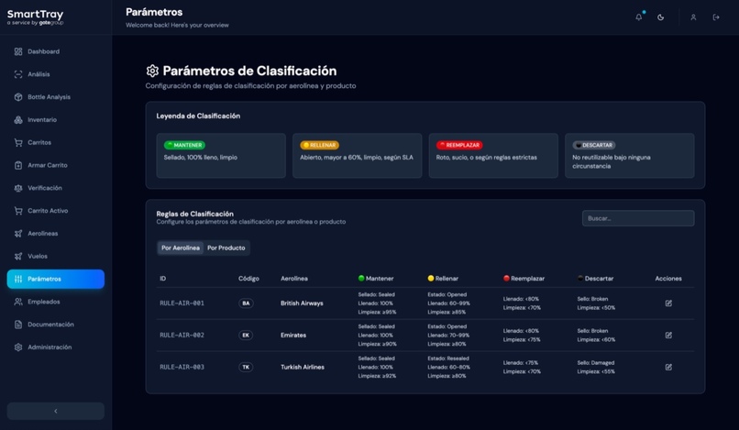Viewport: 739px width, 430px height.
Task: Click the TK code badge
Action: (246, 367)
